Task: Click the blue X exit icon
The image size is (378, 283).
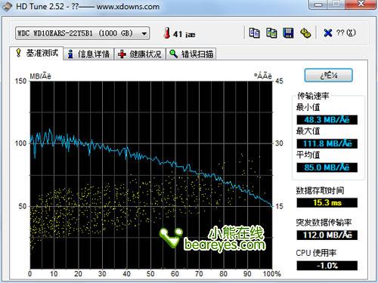Action: (x=327, y=33)
